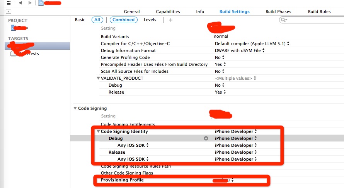Collapse the Code Signing section

coord(75,108)
